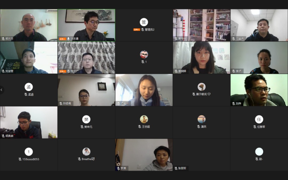Click the microphone icon next to 张志勇
288x180 pixels.
[68, 39]
